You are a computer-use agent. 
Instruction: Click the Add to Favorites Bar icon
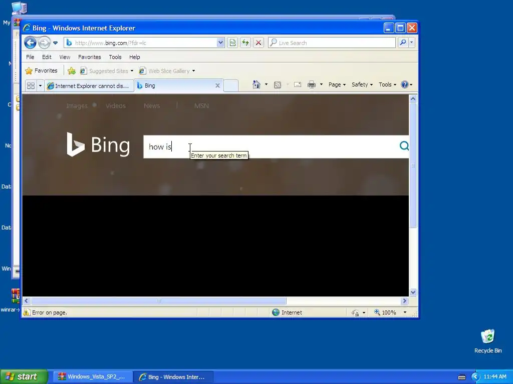tap(72, 70)
